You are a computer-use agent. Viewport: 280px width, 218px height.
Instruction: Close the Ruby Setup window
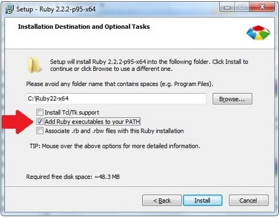click(x=262, y=7)
